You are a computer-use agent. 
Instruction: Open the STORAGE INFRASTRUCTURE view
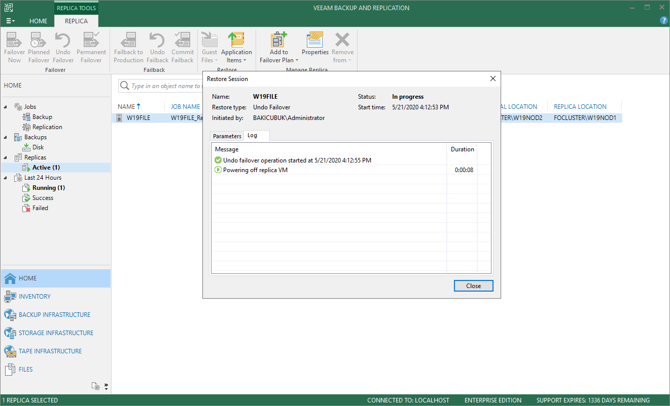point(56,333)
